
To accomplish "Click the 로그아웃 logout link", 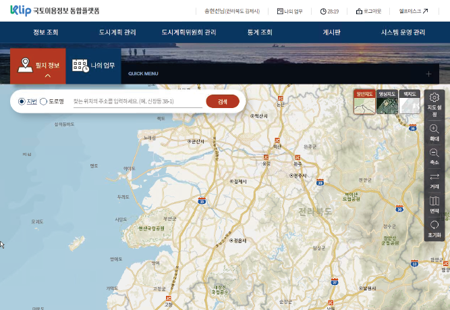I will tap(368, 11).
